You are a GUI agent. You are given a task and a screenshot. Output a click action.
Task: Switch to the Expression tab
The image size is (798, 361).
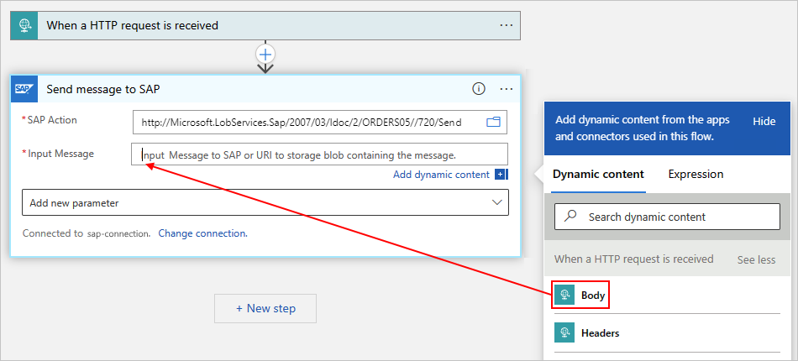click(x=696, y=174)
